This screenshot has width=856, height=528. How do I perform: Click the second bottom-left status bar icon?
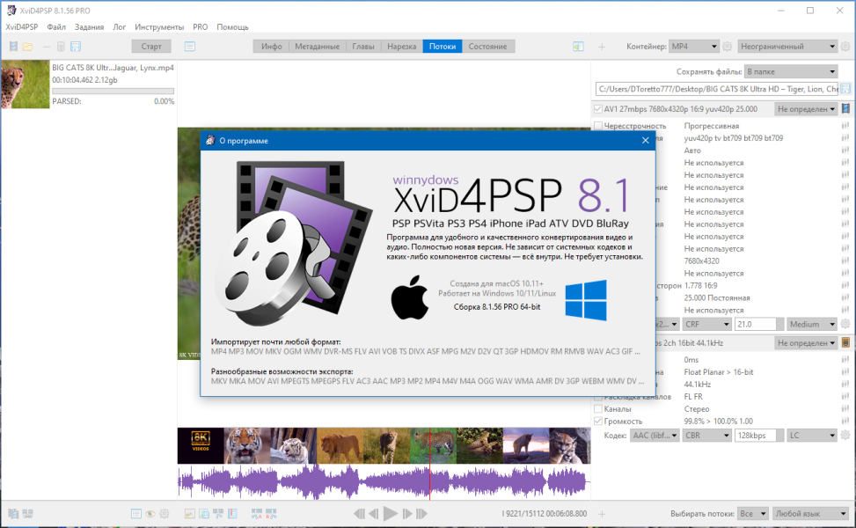point(28,513)
